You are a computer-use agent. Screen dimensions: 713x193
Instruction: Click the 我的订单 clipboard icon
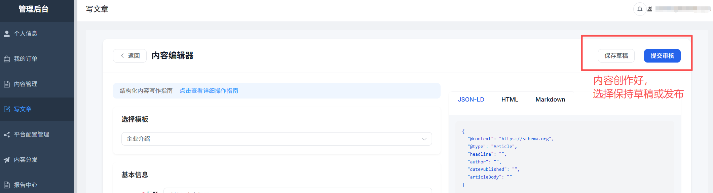click(x=7, y=59)
